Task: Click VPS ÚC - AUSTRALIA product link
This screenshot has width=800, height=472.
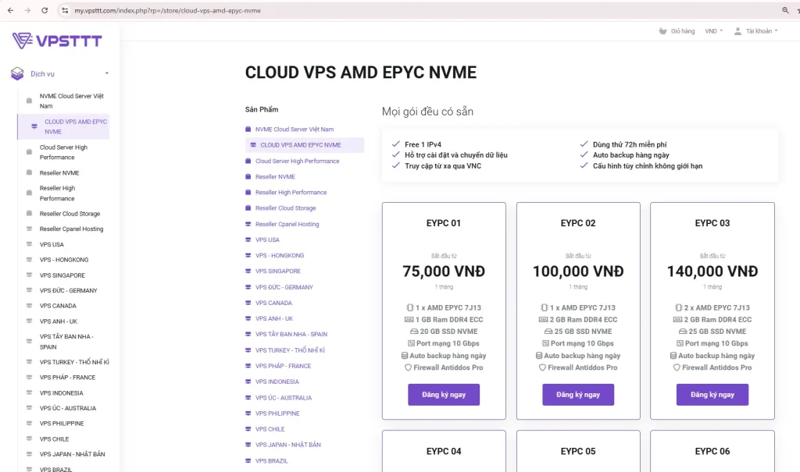Action: pos(283,398)
